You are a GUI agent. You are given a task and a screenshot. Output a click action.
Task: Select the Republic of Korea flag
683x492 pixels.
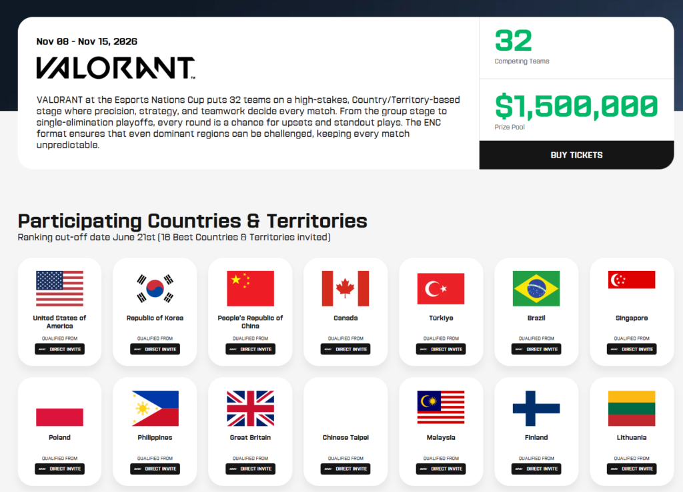coord(155,288)
